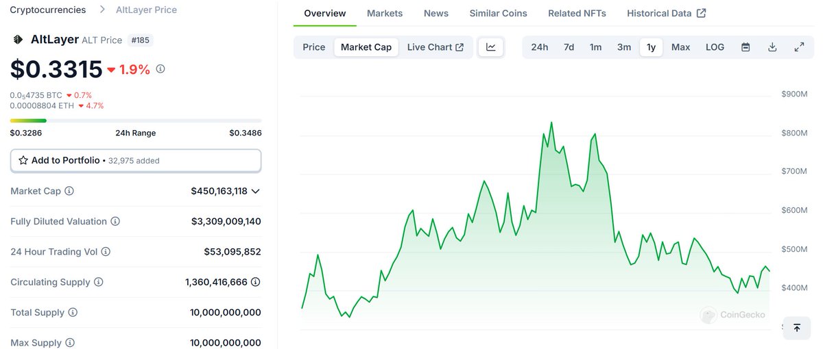Viewport: 823px width, 349px height.
Task: Click the info icon after 1,360,416,666 value
Action: point(256,282)
